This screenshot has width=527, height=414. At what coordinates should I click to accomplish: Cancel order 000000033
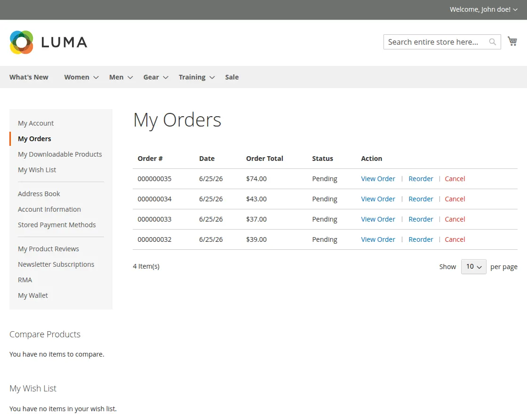point(455,219)
